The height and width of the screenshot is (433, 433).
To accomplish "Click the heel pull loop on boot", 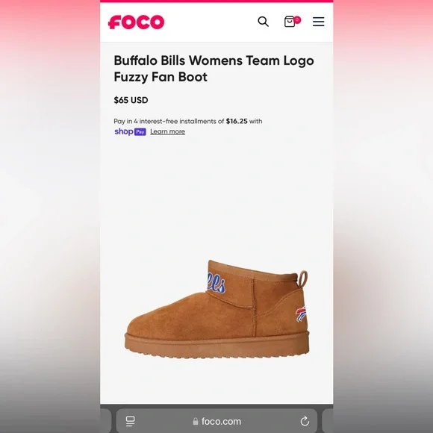I will [303, 279].
